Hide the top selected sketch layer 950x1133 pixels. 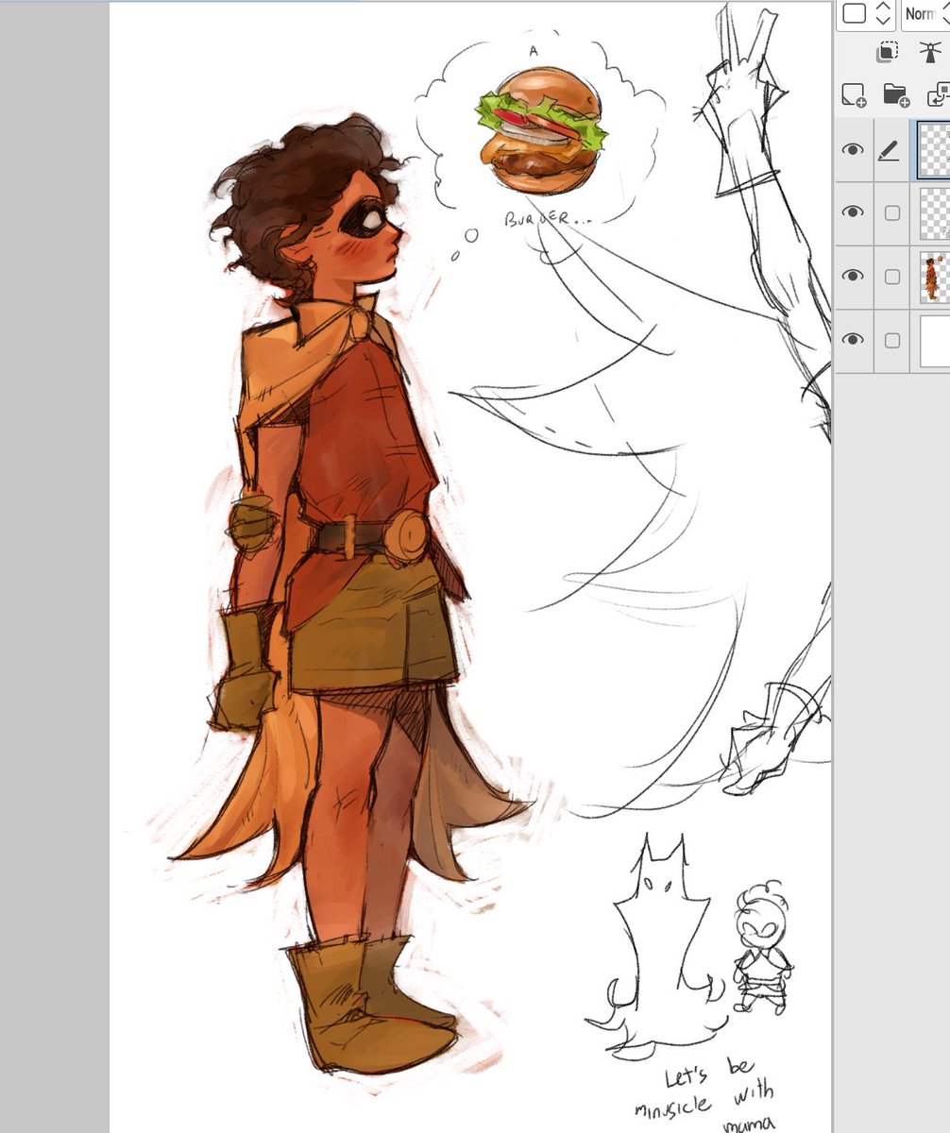click(x=854, y=149)
